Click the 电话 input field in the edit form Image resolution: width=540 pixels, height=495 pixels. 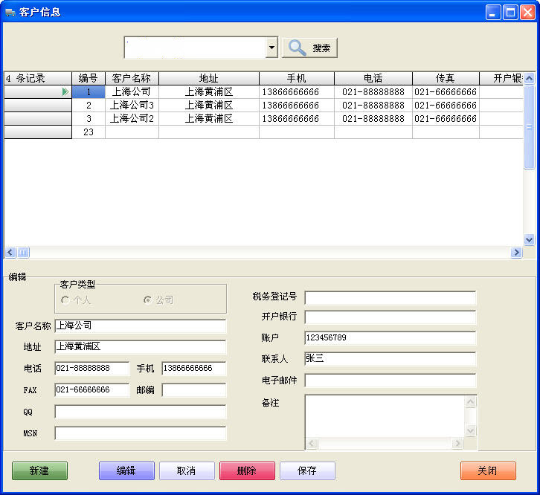coord(92,369)
